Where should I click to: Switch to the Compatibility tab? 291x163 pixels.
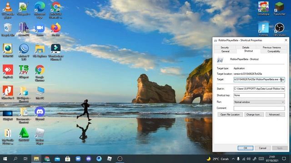(x=274, y=51)
